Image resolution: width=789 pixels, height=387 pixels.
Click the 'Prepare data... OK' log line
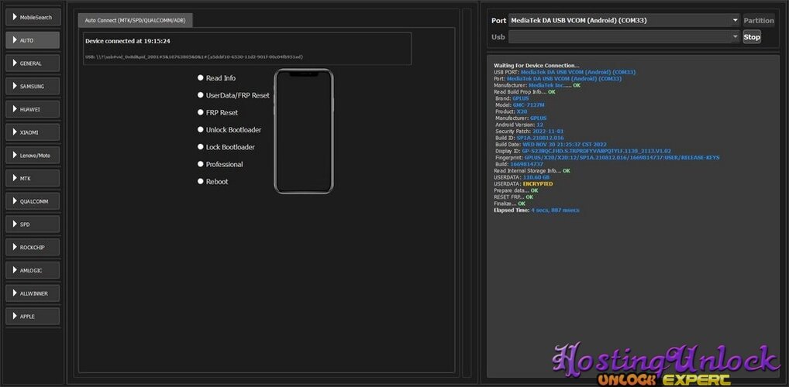coord(515,190)
